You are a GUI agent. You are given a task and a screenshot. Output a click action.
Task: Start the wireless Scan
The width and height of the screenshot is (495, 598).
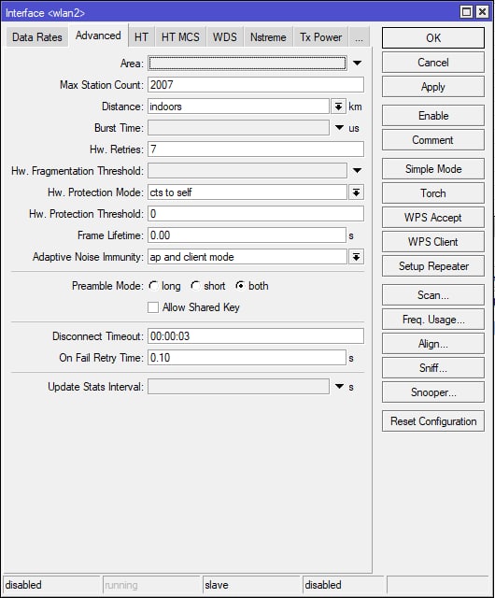point(433,295)
